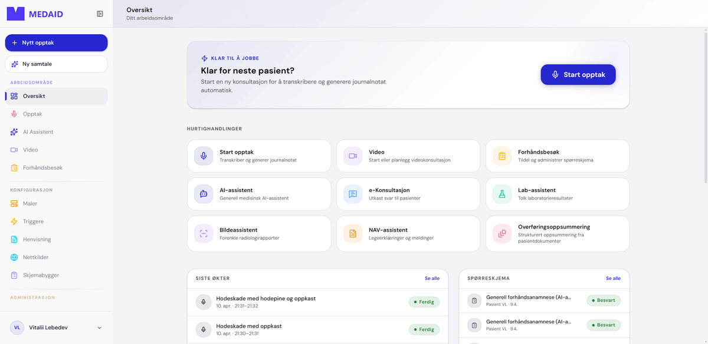Click the document icon on NAV-assistent card
The width and height of the screenshot is (708, 344).
[x=353, y=233]
